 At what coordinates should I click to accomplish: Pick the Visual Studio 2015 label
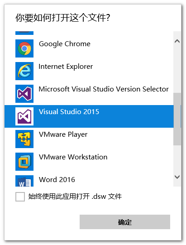click(x=69, y=112)
